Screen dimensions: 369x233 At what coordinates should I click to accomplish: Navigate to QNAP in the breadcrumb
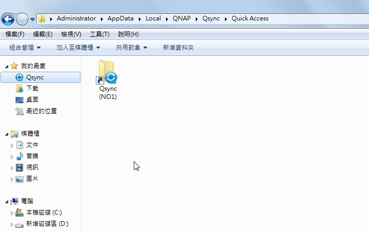181,18
